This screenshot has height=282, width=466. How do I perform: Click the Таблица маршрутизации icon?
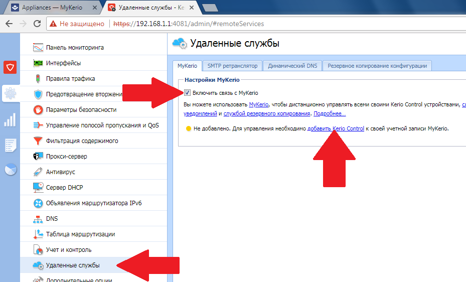pos(38,234)
